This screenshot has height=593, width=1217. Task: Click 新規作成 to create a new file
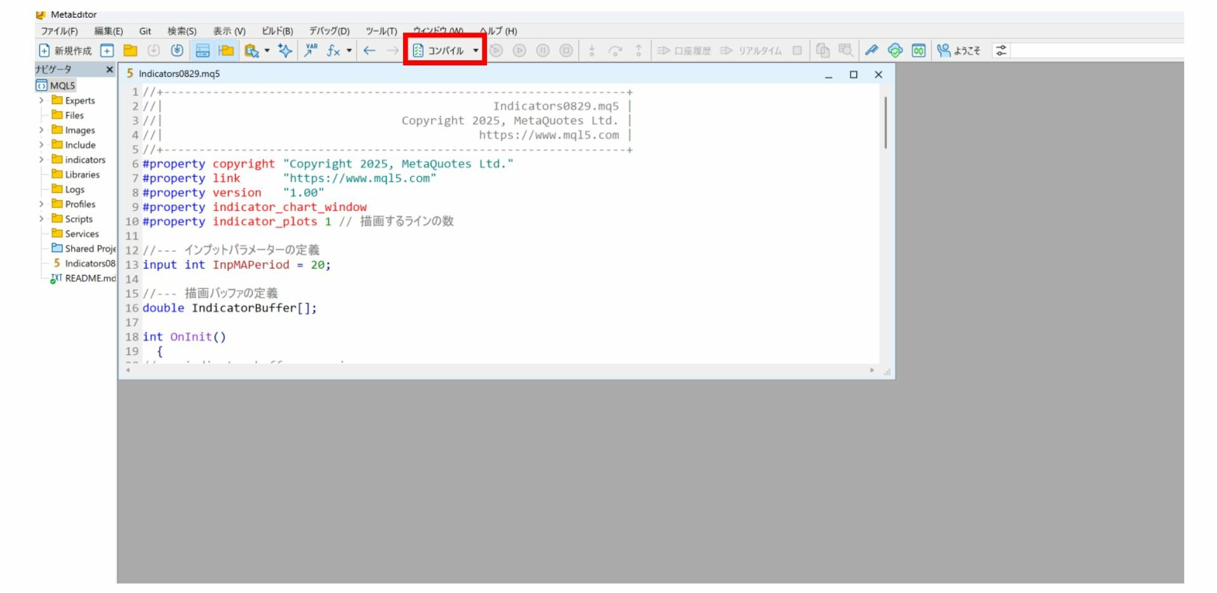(65, 51)
